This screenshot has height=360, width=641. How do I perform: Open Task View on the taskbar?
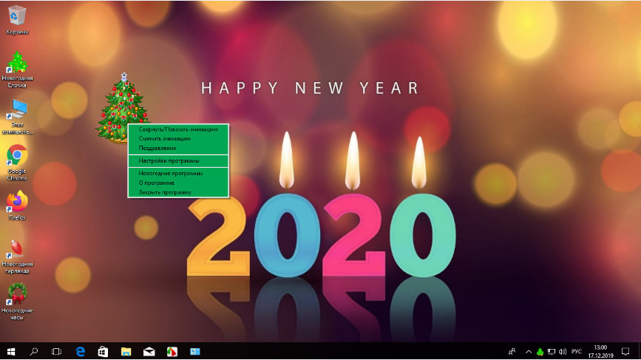56,351
